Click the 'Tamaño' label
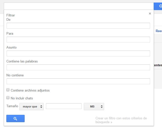Image resolution: width=162 pixels, height=130 pixels. [x=12, y=106]
